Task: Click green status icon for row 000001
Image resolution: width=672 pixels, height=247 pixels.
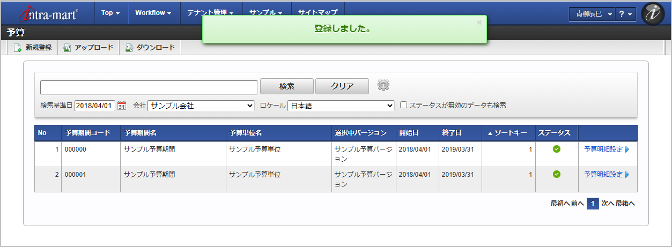Action: (x=556, y=174)
